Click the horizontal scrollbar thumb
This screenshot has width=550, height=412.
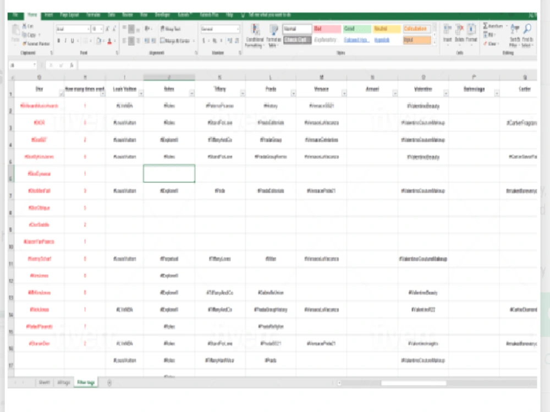tap(414, 383)
